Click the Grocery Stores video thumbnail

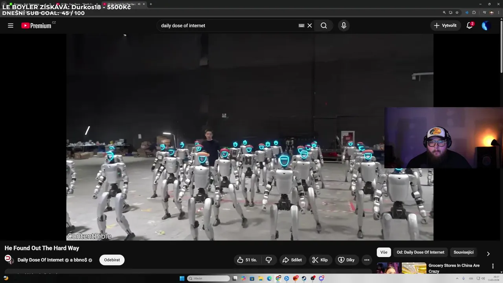click(x=402, y=268)
